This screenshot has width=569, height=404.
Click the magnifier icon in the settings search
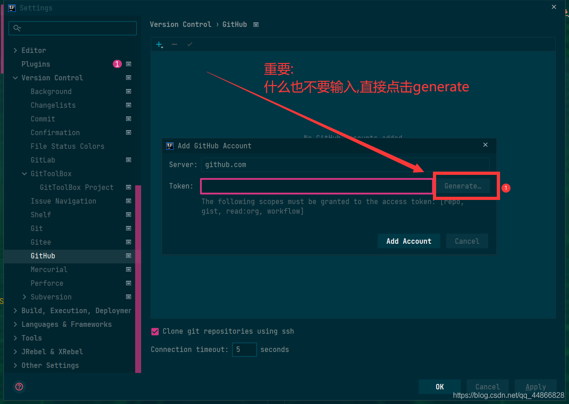click(x=17, y=28)
